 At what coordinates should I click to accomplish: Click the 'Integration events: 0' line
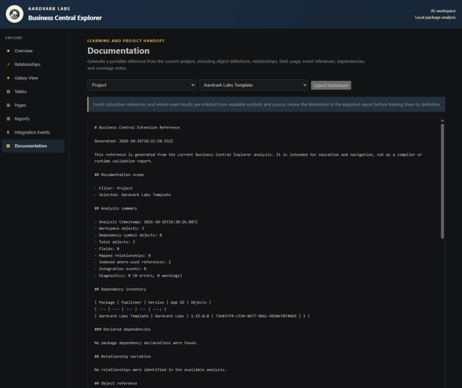[x=120, y=269]
